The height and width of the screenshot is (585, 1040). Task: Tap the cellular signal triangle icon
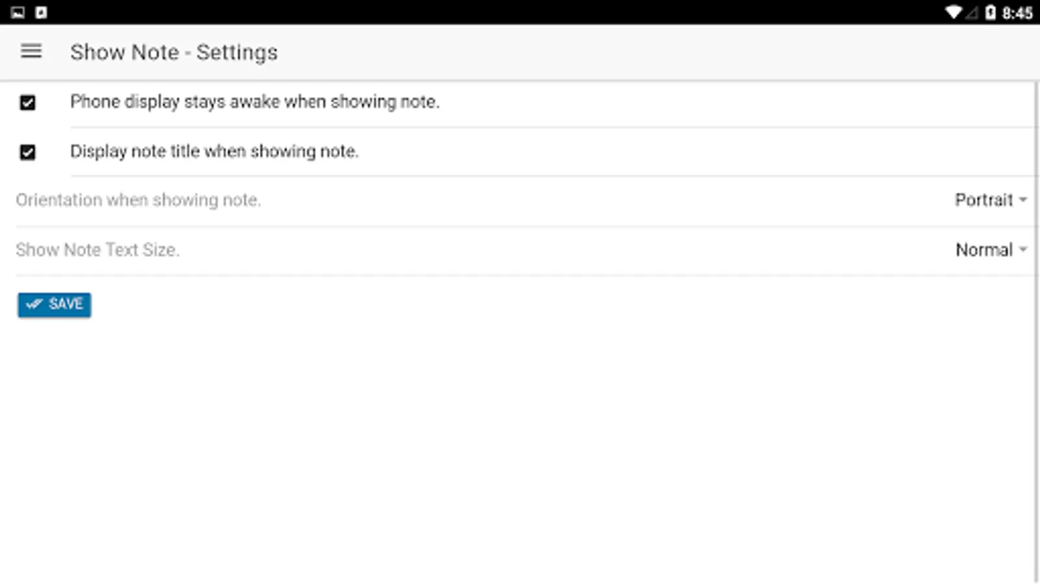(972, 12)
